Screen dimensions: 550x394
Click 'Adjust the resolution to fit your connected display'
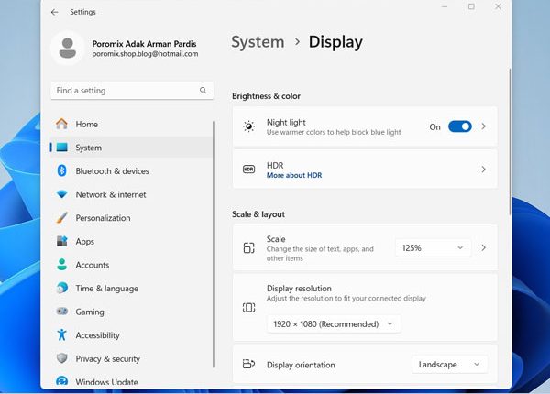click(346, 299)
